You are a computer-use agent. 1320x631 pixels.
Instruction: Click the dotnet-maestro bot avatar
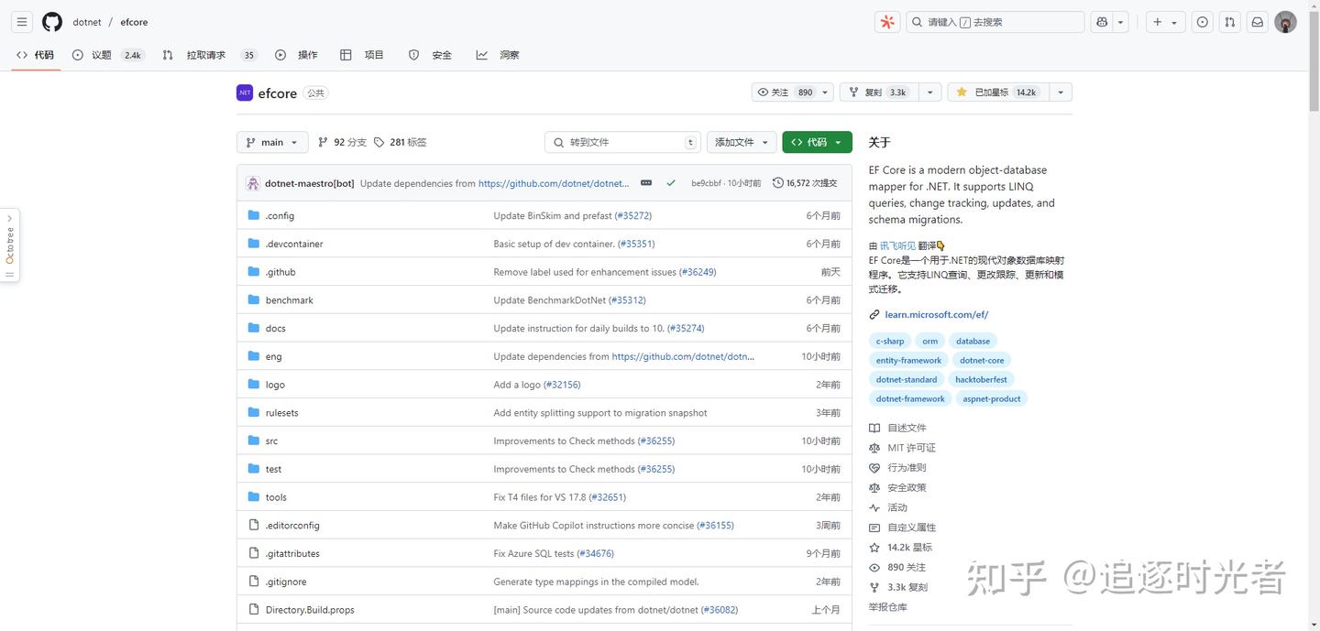point(253,183)
